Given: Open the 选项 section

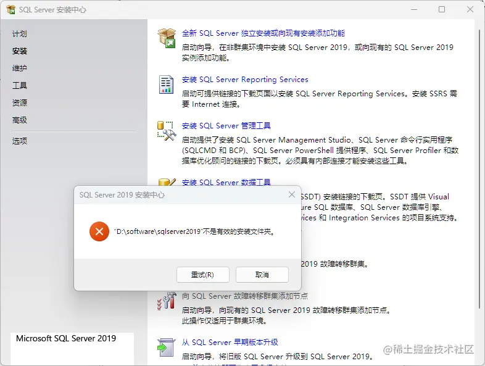Looking at the screenshot, I should (20, 141).
